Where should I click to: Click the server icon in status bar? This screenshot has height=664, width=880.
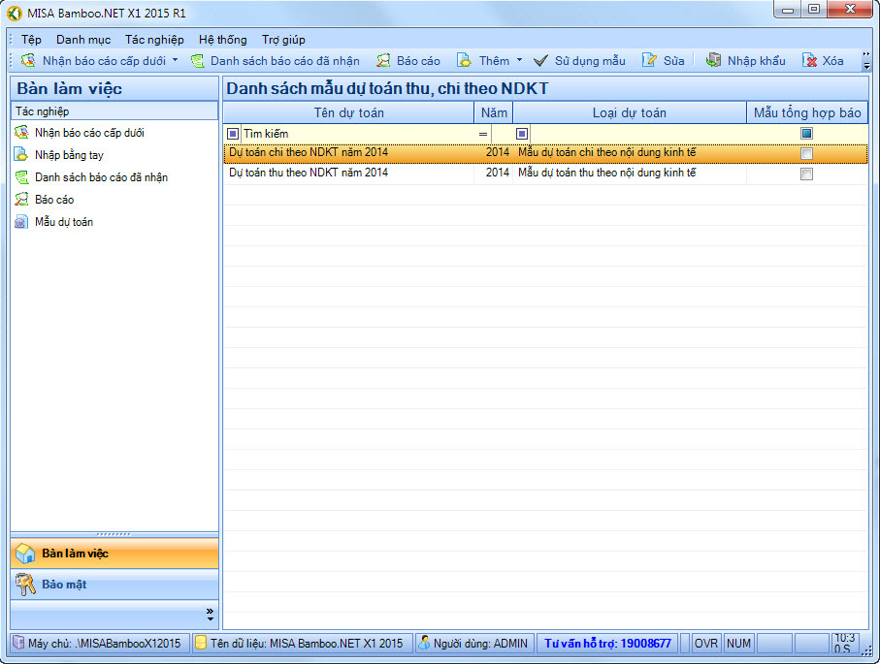coord(19,643)
